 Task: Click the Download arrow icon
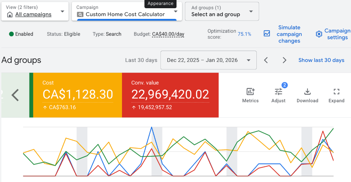tap(307, 92)
